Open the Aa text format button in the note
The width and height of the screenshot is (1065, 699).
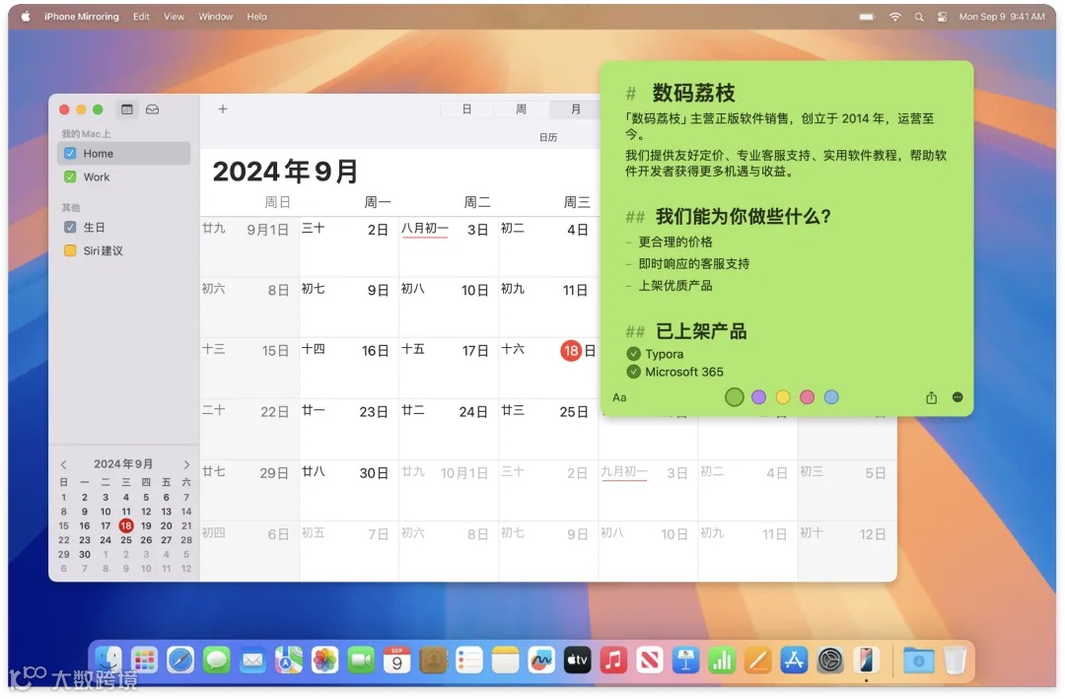pyautogui.click(x=619, y=397)
